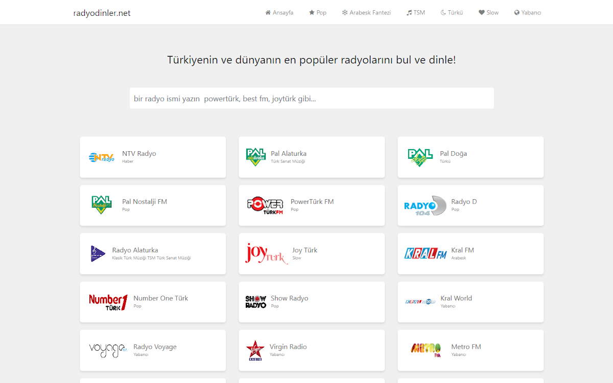This screenshot has width=613, height=383.
Task: Click the Radyo Voyage logo
Action: pos(108,350)
